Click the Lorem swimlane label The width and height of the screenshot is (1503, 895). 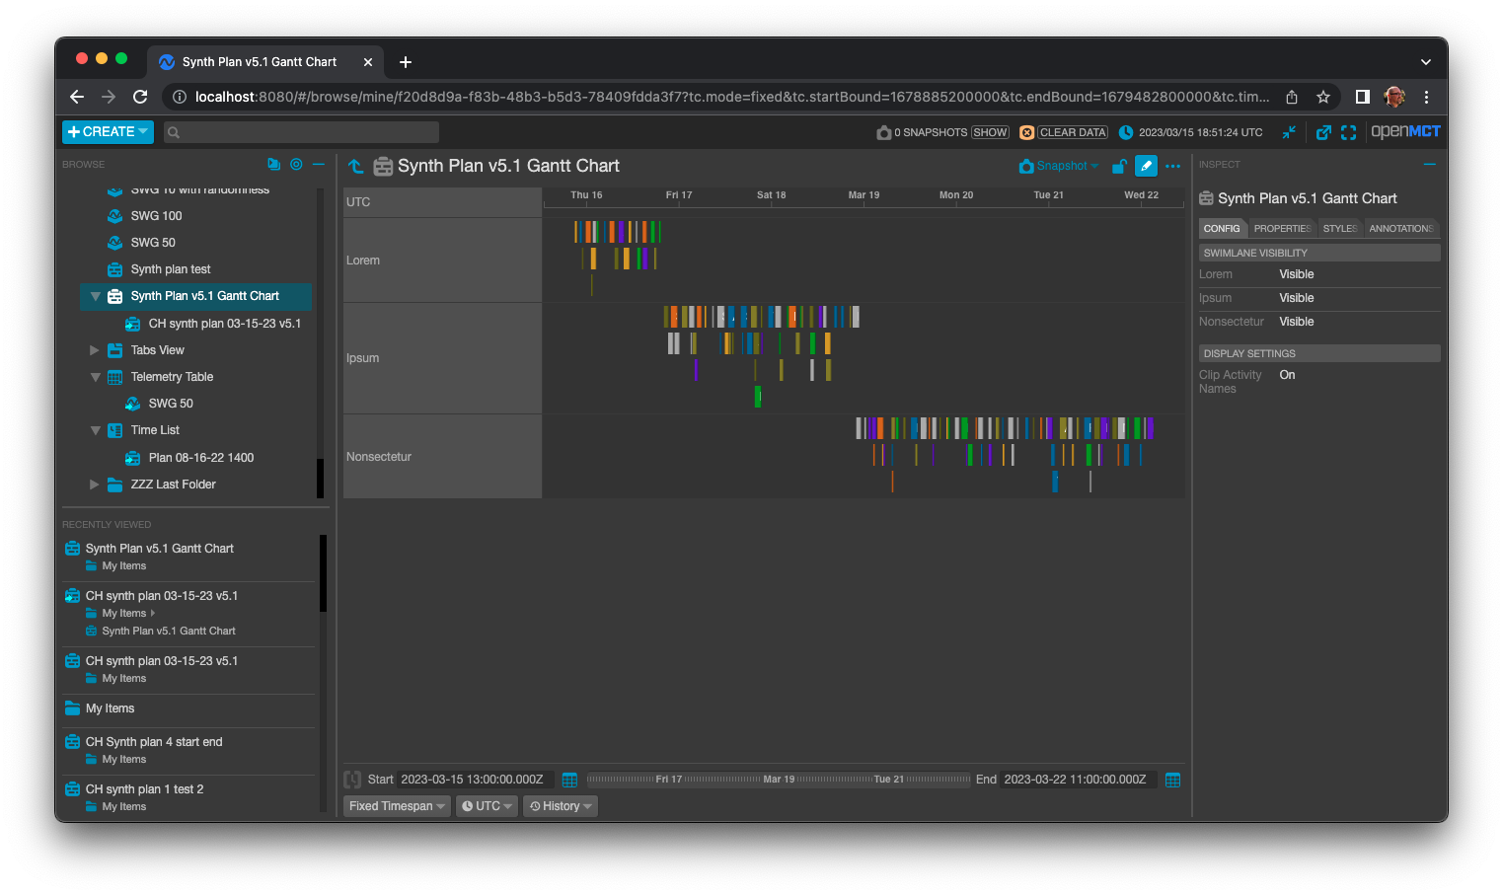tap(363, 261)
